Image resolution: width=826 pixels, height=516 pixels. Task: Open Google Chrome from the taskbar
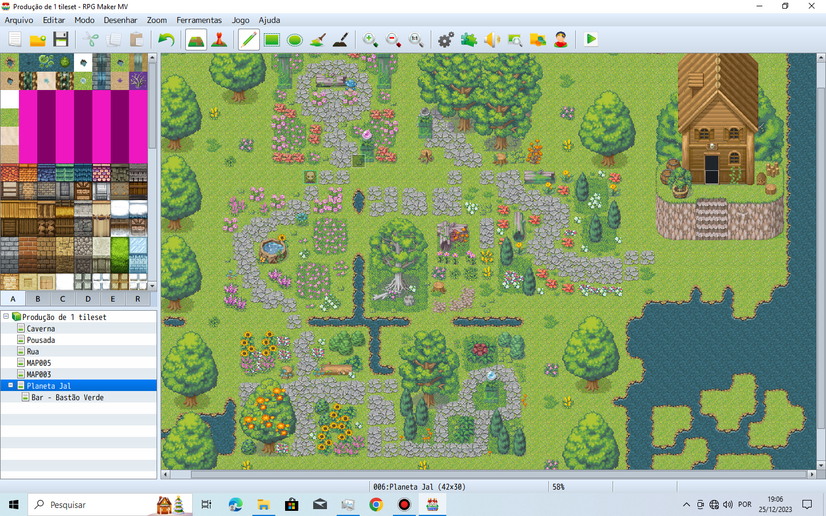tap(376, 505)
